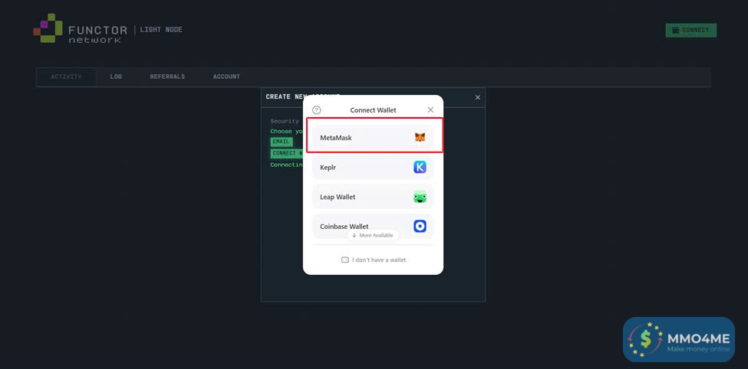Click the MetaMask fox icon

[420, 138]
